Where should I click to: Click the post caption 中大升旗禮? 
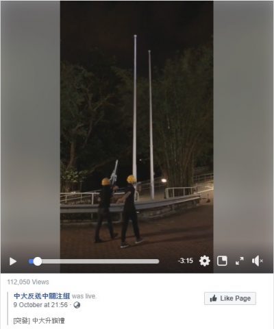pos(49,321)
